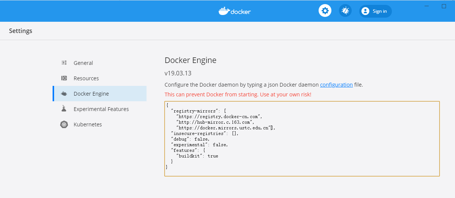The width and height of the screenshot is (455, 198).
Task: Click the user avatar icon beside Sign in
Action: click(365, 11)
